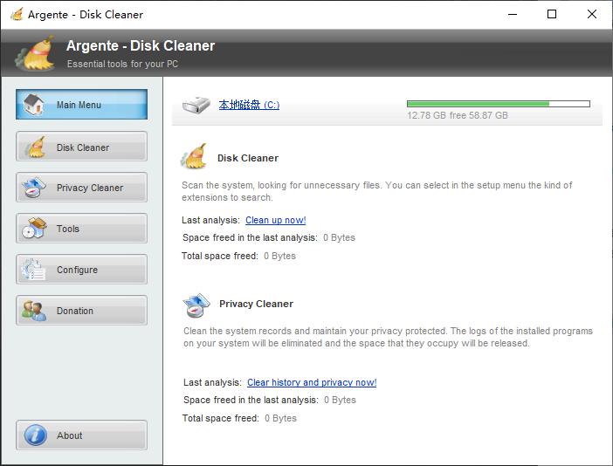
Task: Click the hard drive icon for disk C:
Action: [x=196, y=105]
